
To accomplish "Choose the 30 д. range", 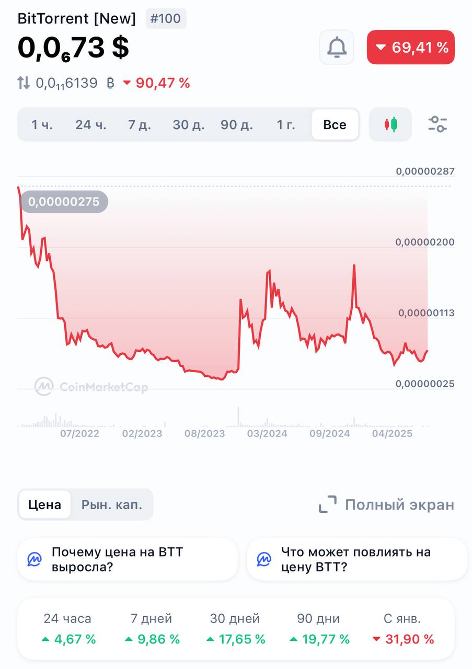I will click(x=189, y=125).
